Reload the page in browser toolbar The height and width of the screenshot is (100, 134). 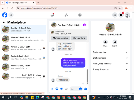coord(12,8)
